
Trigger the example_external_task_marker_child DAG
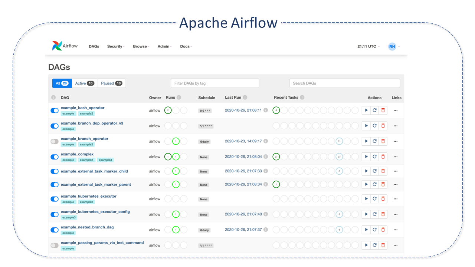click(x=366, y=171)
